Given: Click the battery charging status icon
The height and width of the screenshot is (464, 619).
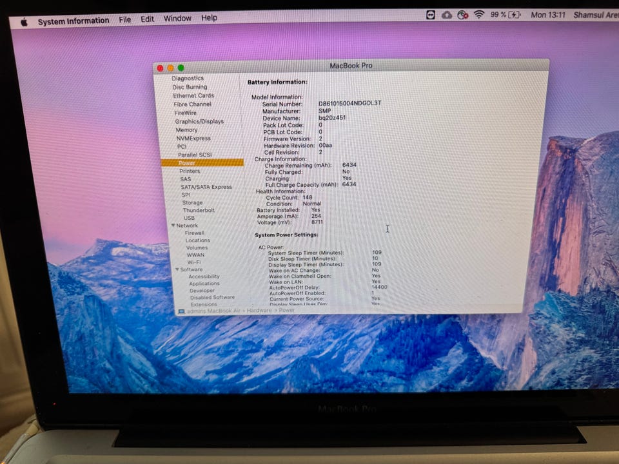Looking at the screenshot, I should click(515, 15).
